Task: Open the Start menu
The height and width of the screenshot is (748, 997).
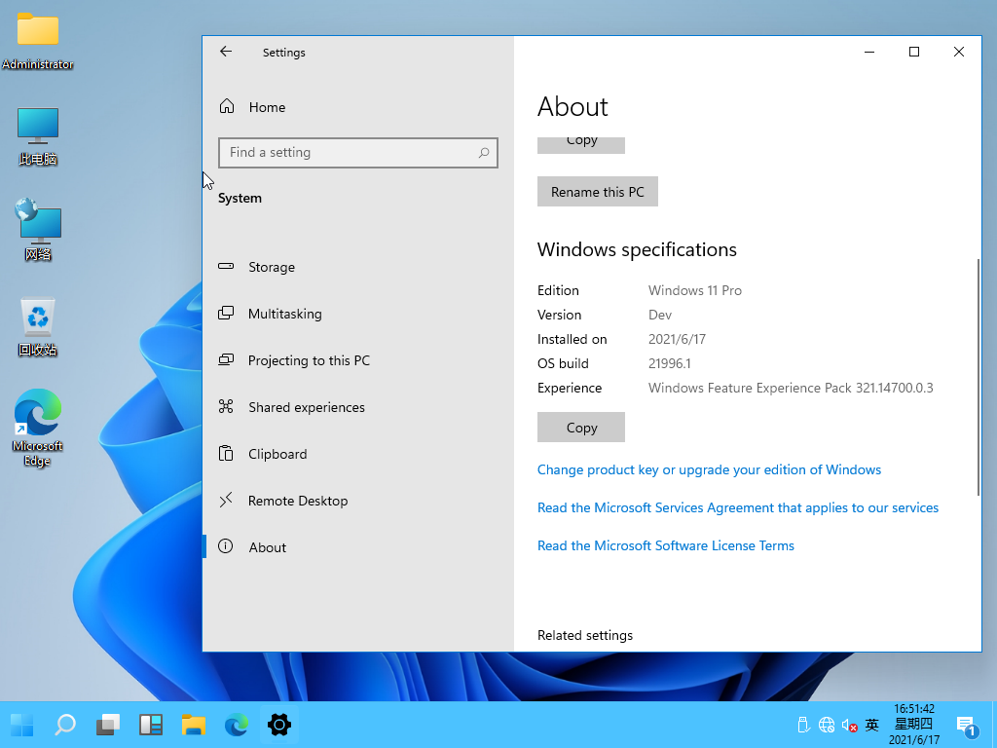Action: pyautogui.click(x=22, y=725)
